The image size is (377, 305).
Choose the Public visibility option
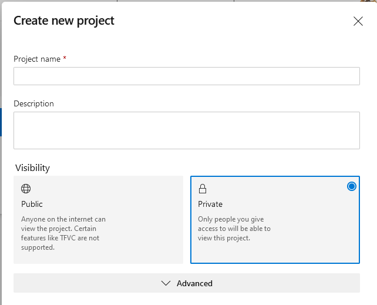coord(99,219)
